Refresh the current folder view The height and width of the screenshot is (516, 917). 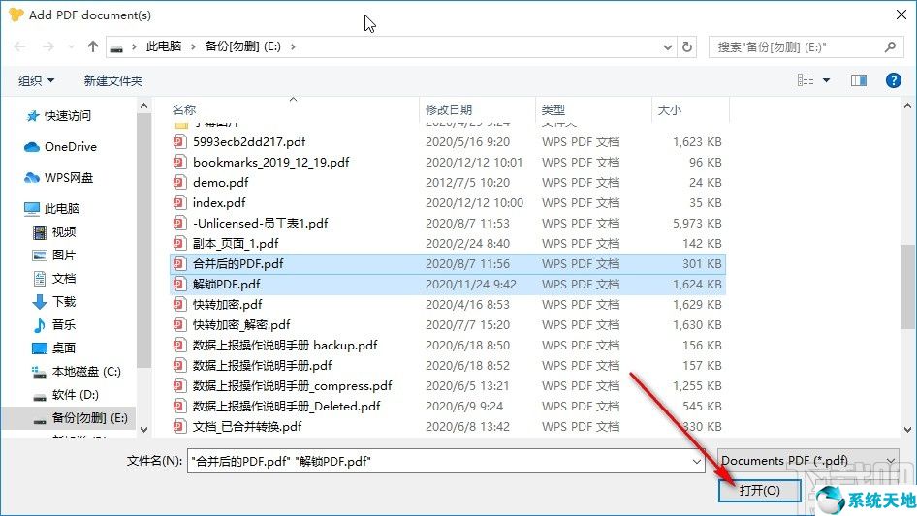point(688,46)
